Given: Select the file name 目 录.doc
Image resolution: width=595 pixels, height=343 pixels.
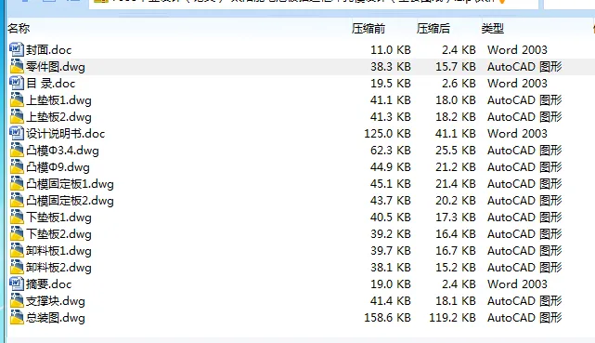Looking at the screenshot, I should (51, 83).
